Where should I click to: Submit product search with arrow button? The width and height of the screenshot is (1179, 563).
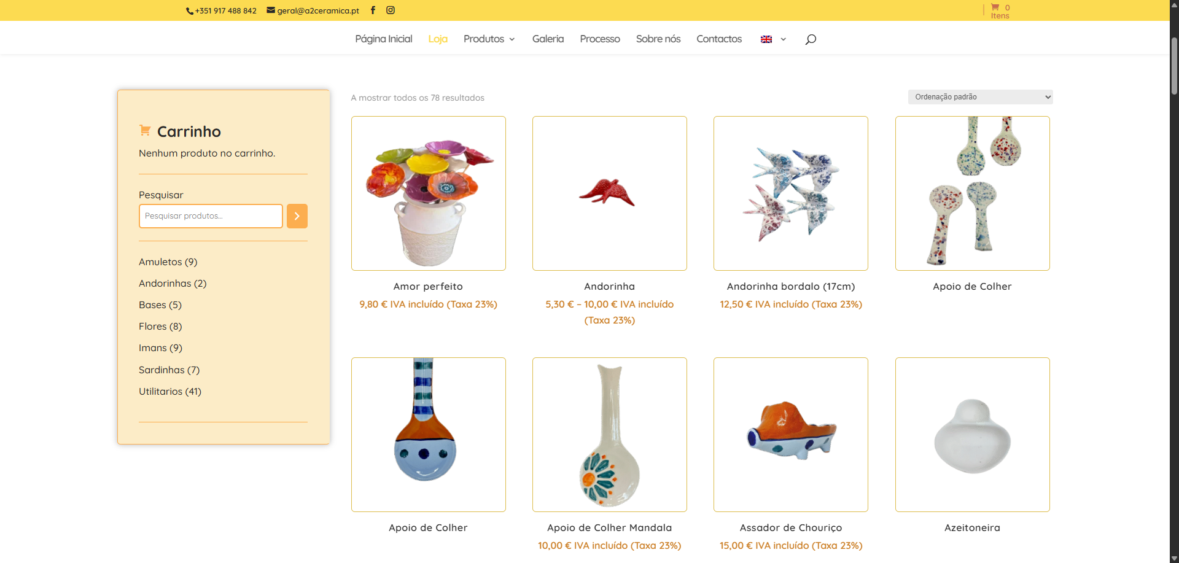(297, 216)
